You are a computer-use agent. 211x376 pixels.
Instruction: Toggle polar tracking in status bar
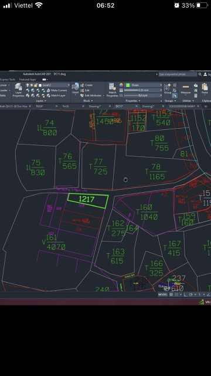click(191, 294)
